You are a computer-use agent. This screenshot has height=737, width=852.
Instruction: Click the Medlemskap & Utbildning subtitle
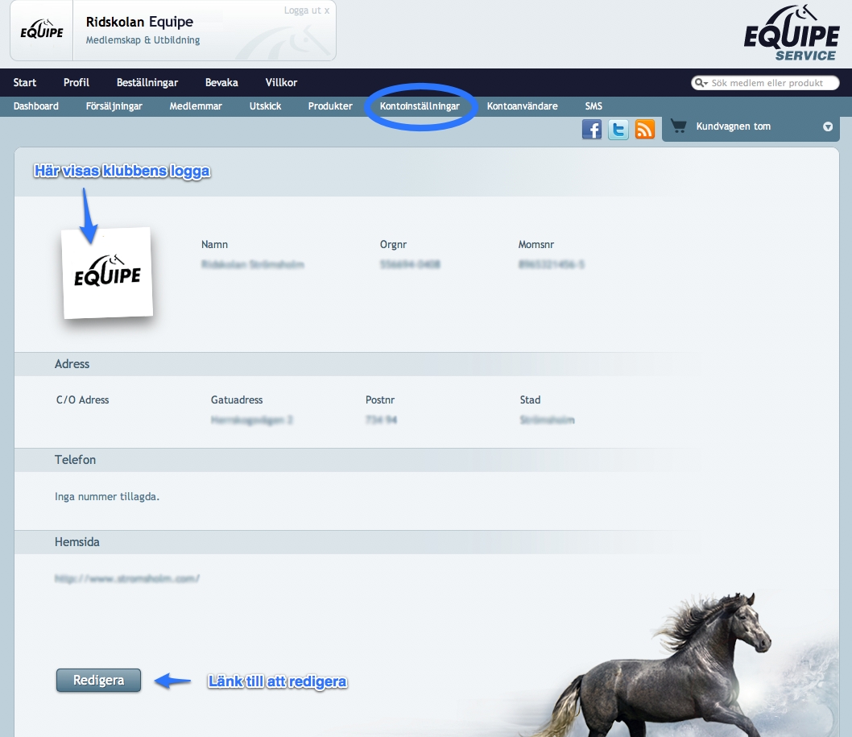click(x=143, y=40)
